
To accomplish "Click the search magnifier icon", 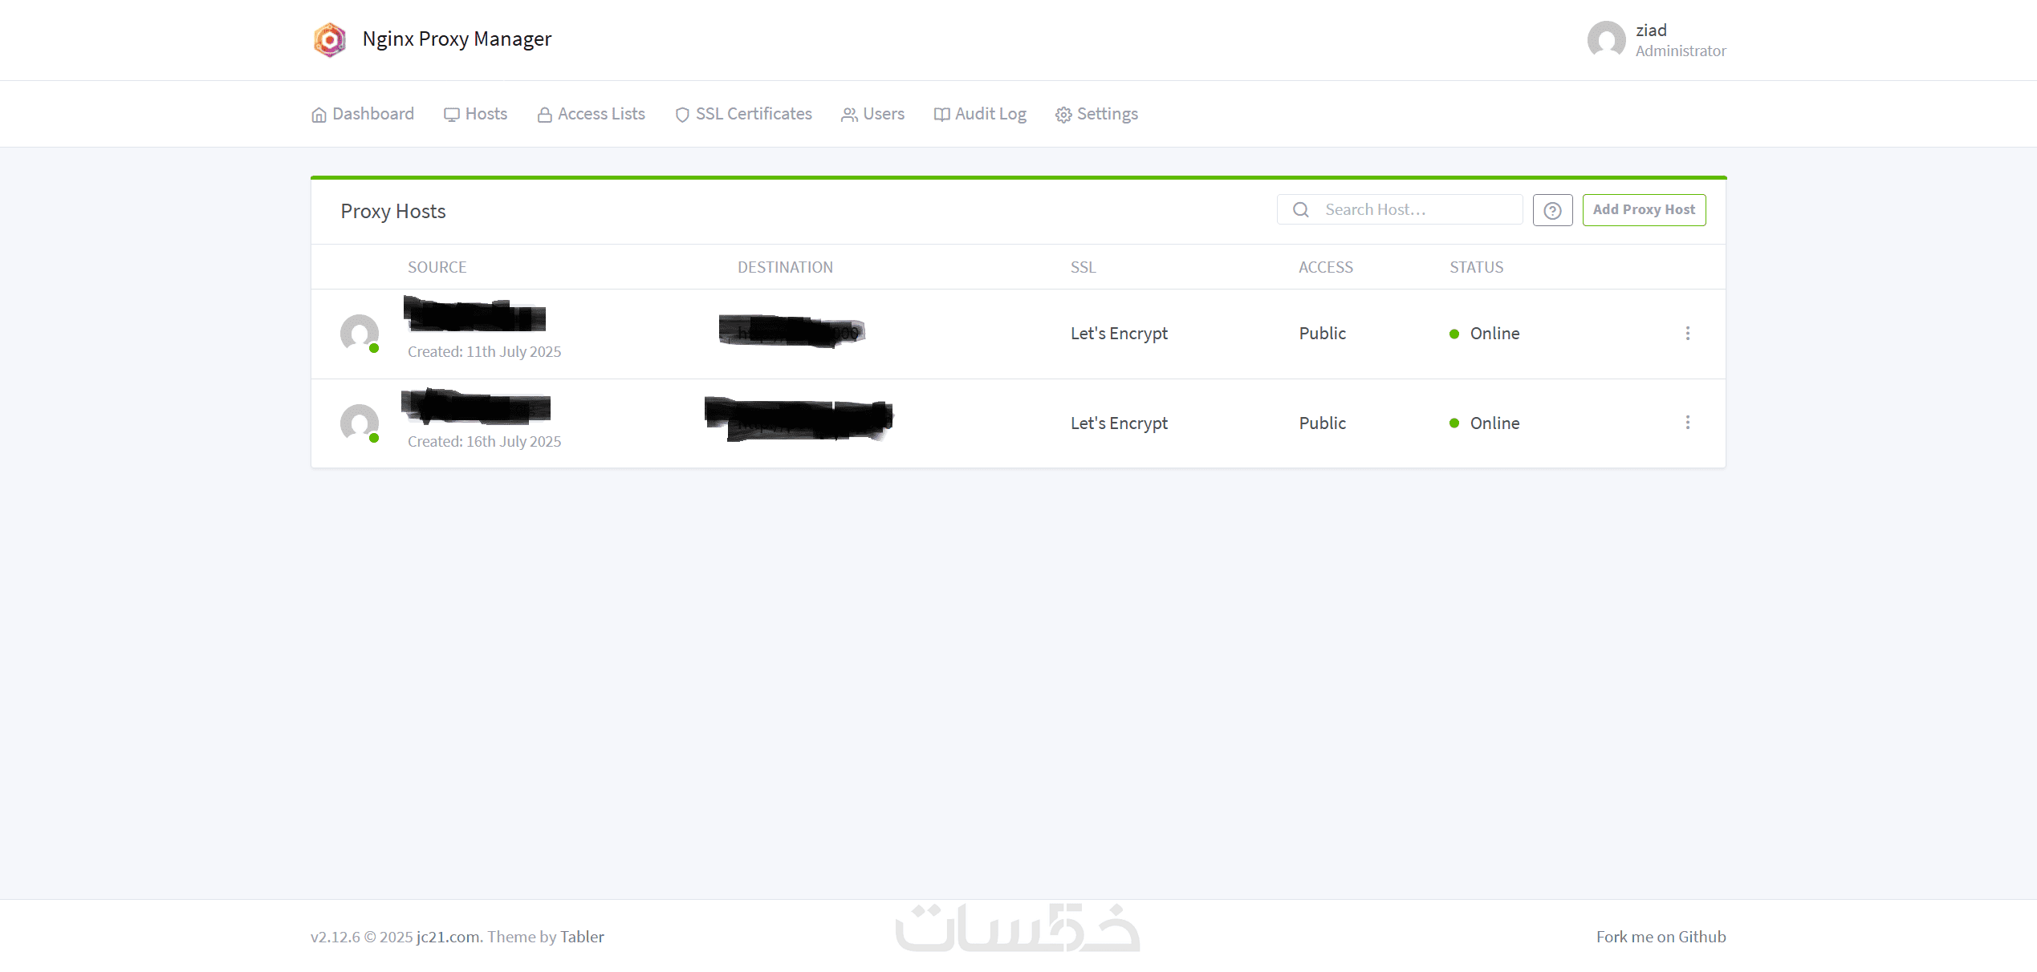I will 1301,210.
